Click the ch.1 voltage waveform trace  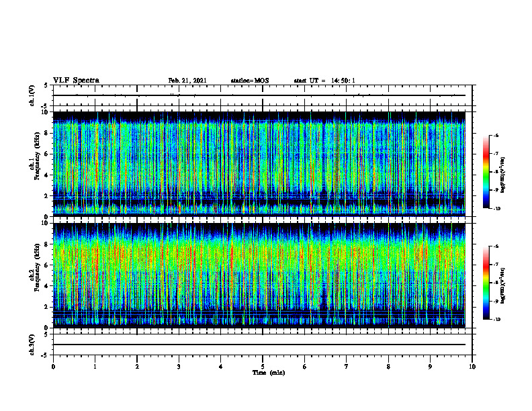tap(259, 95)
